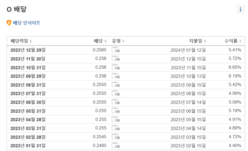Click the yield value 5.72%
Image resolution: width=248 pixels, height=151 pixels.
coord(235,58)
